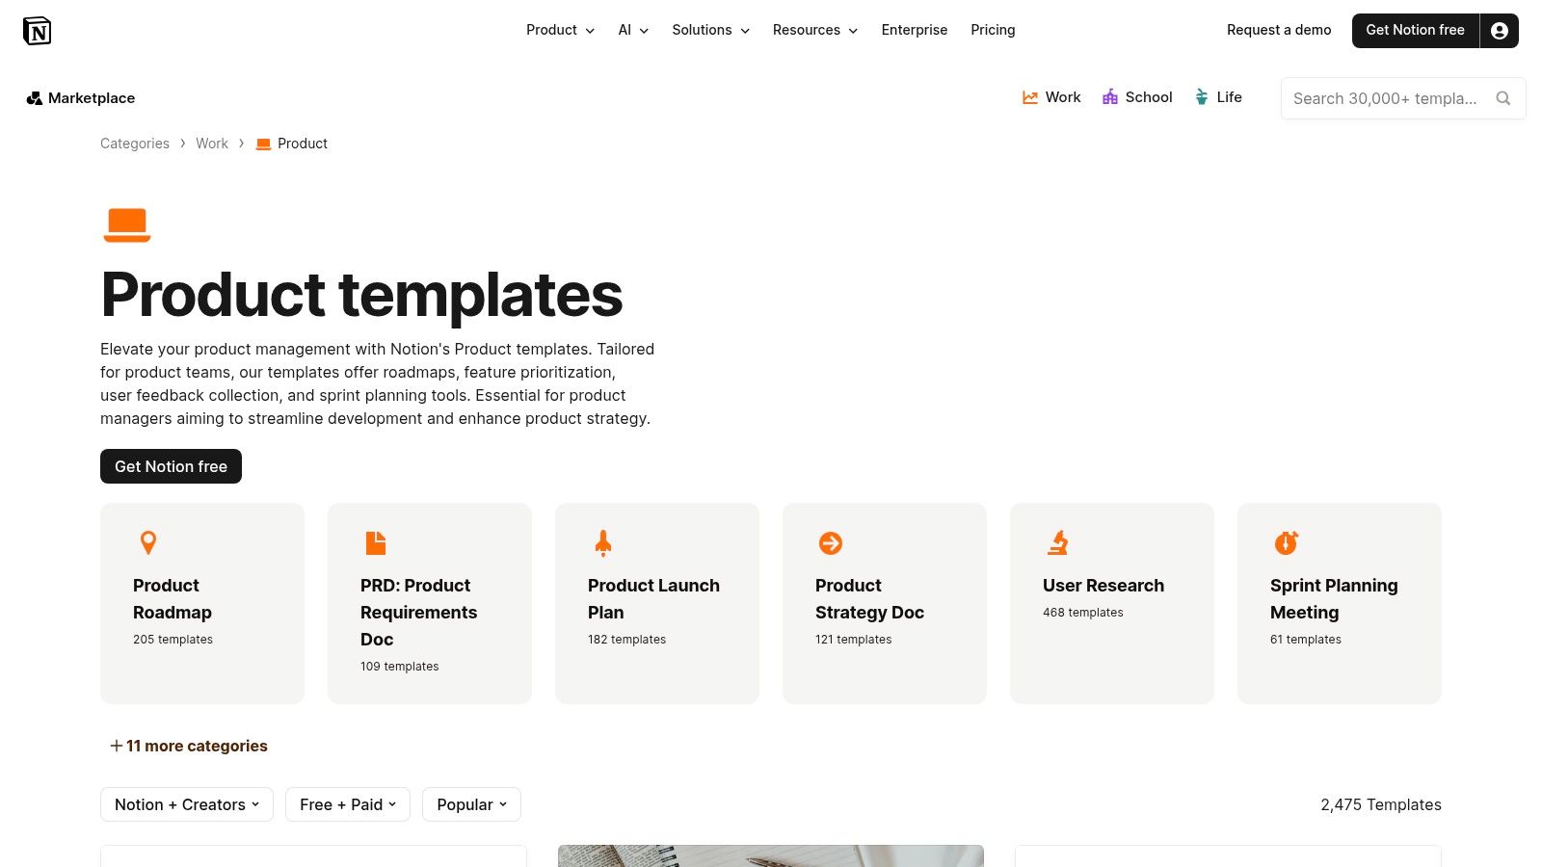Select the School category tab
This screenshot has height=867, width=1542.
tap(1137, 97)
